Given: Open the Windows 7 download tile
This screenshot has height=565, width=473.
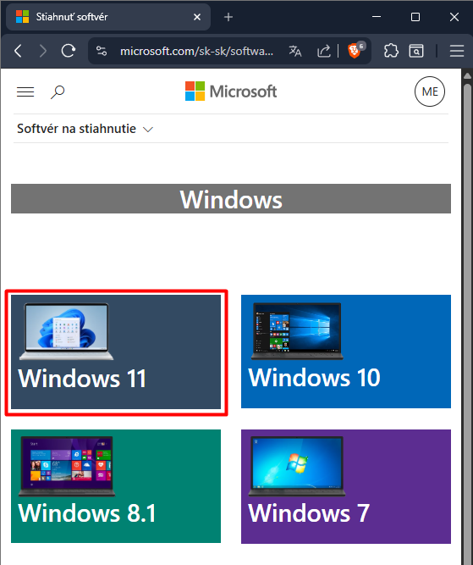Looking at the screenshot, I should [346, 486].
